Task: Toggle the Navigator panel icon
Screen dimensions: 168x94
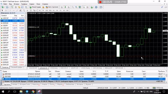Action: (x=19, y=7)
